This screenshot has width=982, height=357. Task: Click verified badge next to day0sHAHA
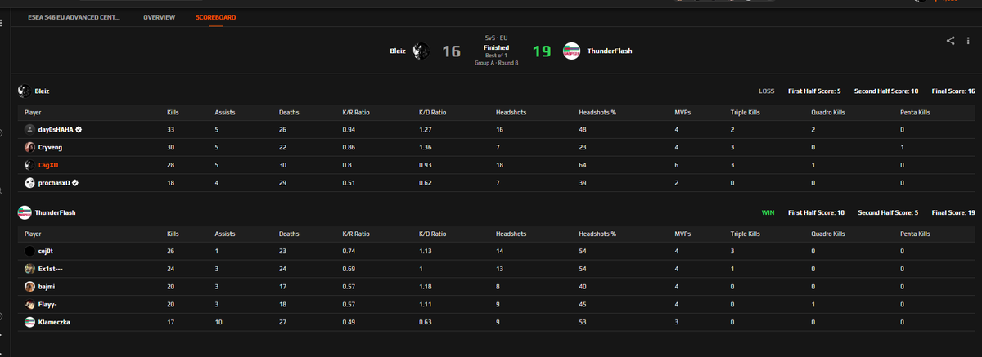[79, 129]
